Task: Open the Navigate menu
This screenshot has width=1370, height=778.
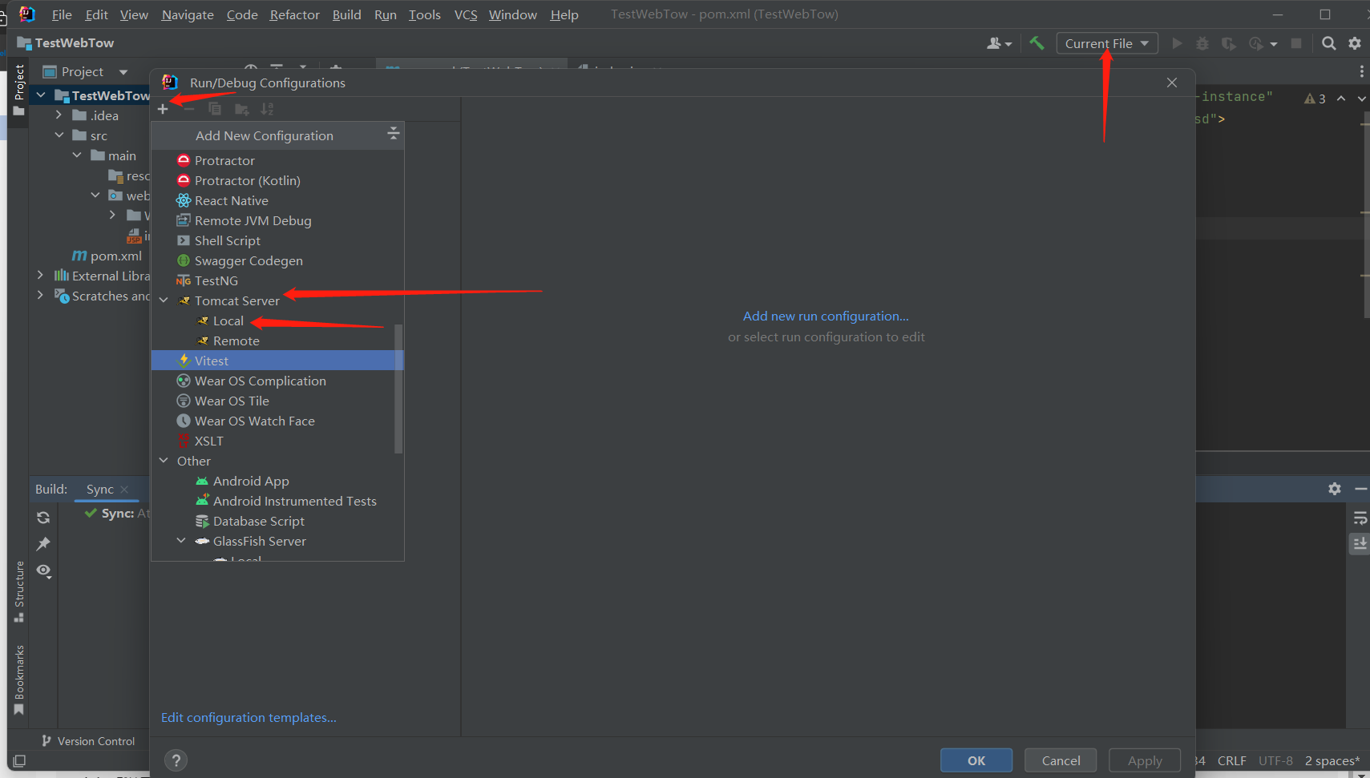Action: click(x=188, y=14)
